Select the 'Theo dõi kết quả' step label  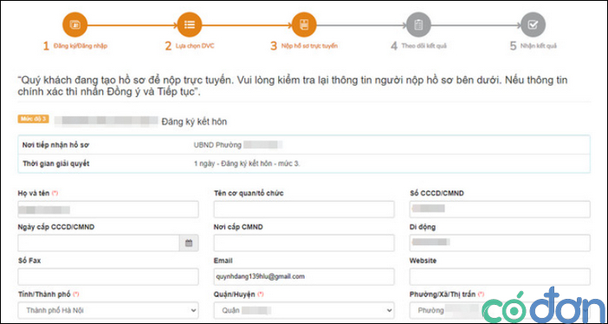pos(424,46)
